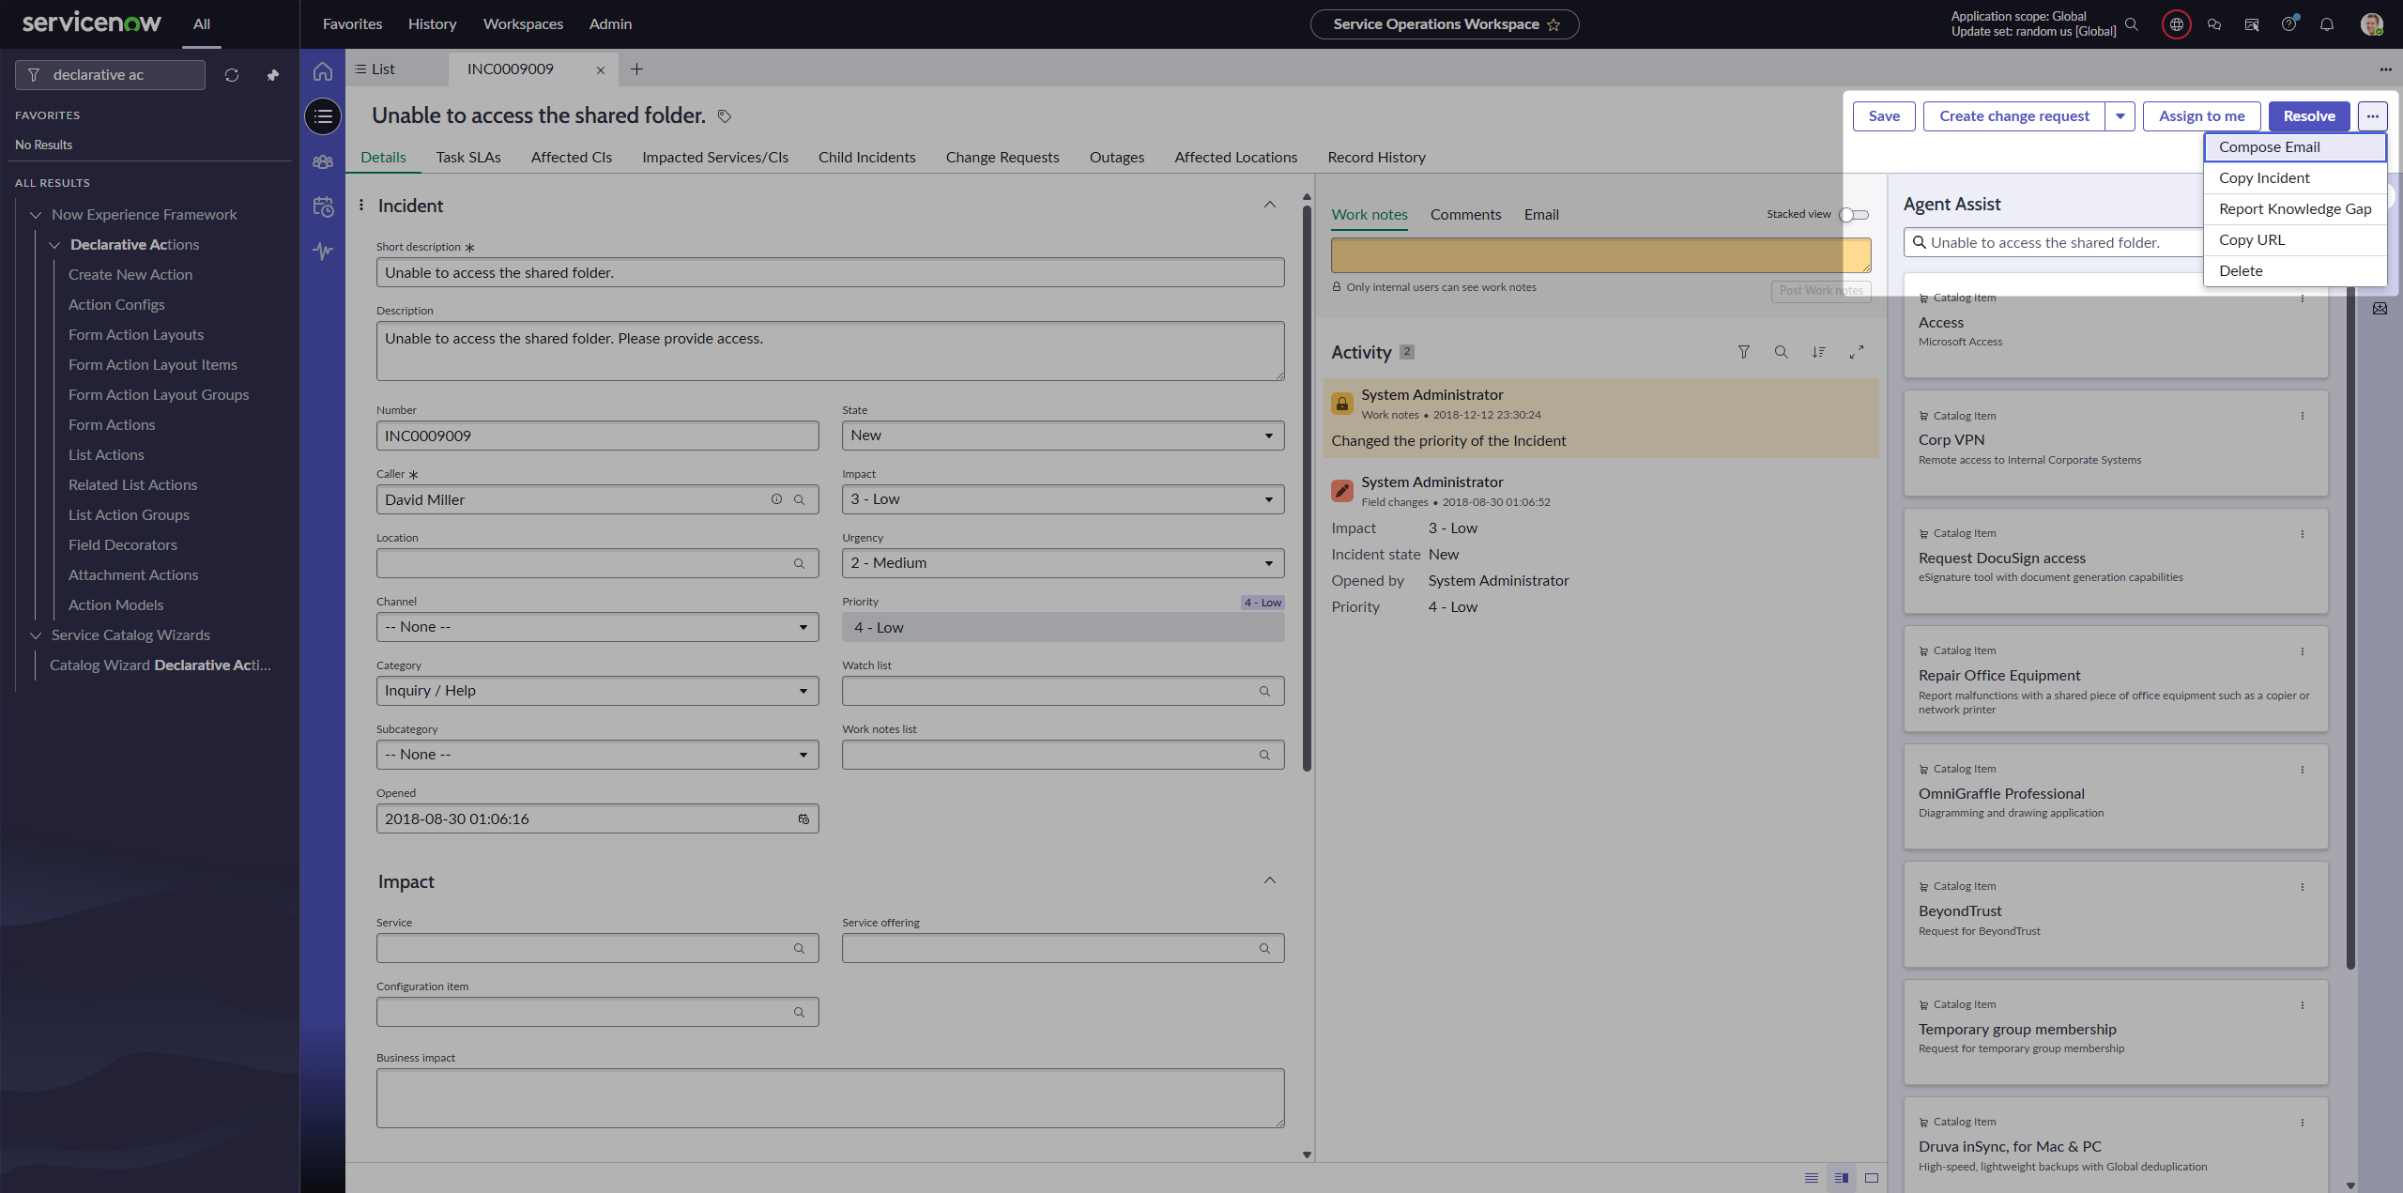Switch to the two-column layout icon
This screenshot has width=2403, height=1193.
pos(1841,1178)
